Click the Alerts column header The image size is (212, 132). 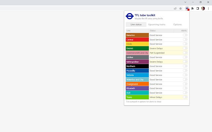181,31
